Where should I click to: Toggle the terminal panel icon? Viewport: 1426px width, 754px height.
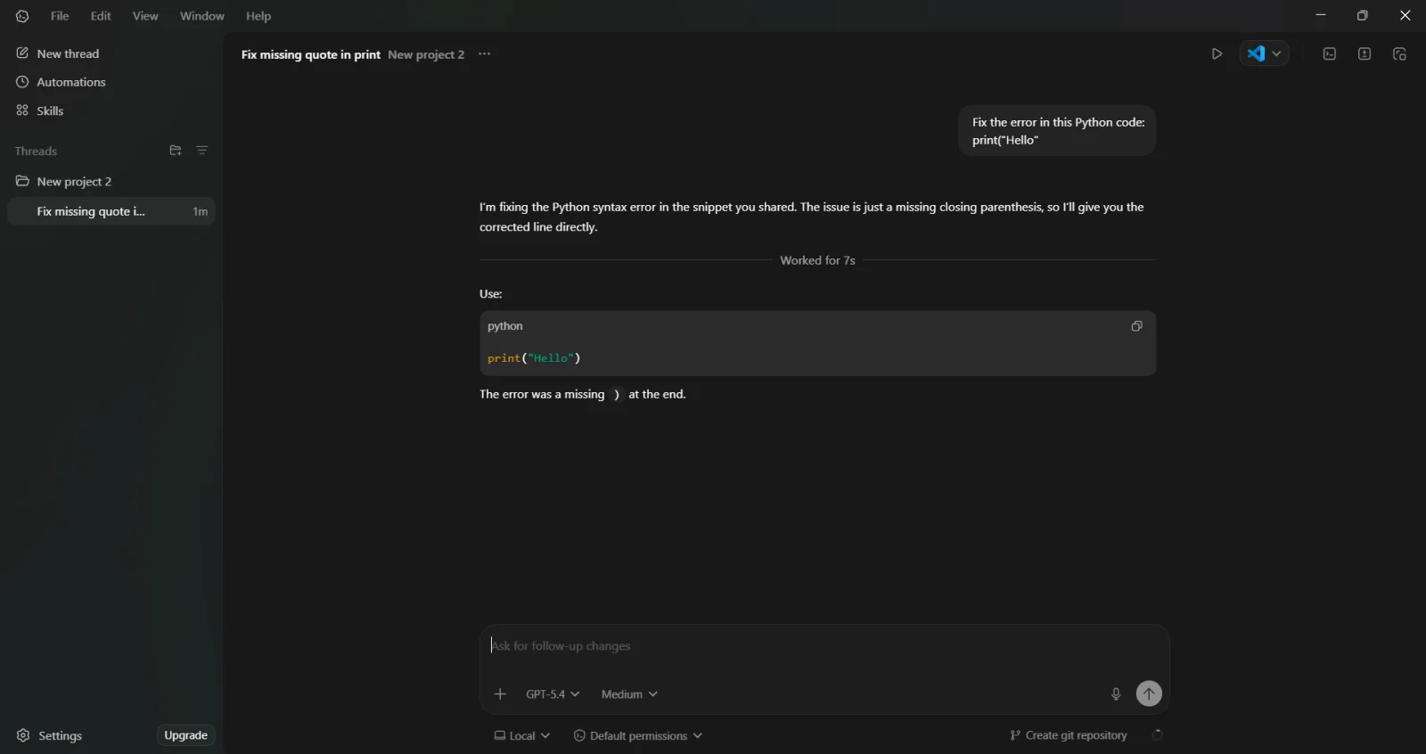pyautogui.click(x=1330, y=54)
